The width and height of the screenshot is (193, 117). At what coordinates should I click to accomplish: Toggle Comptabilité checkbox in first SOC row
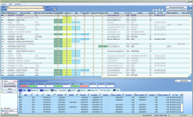point(58,15)
